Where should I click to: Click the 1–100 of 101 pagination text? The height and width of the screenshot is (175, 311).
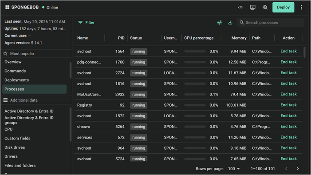pyautogui.click(x=263, y=169)
